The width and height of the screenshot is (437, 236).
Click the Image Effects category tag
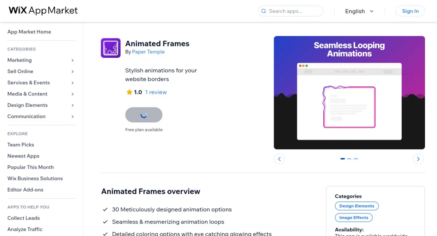[354, 217]
